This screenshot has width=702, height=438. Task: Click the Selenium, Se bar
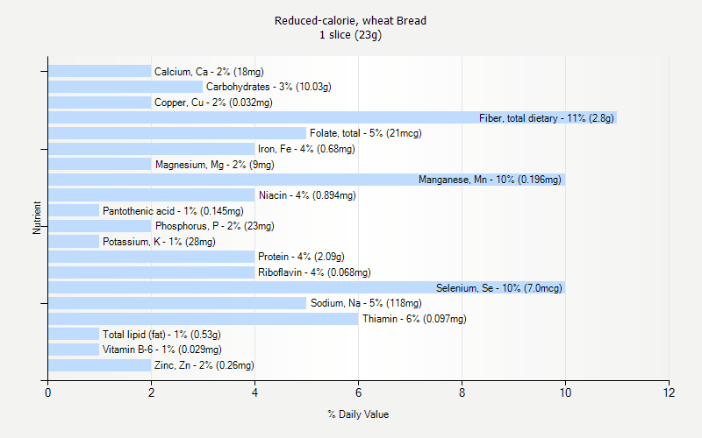click(x=237, y=287)
